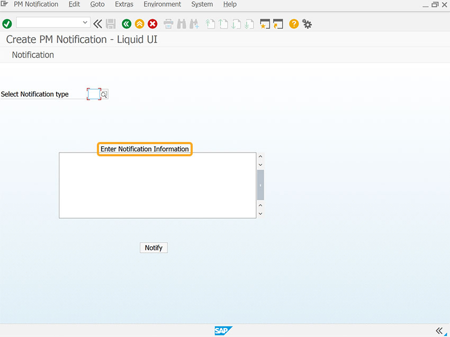Click the Find binoculars icon
The image size is (450, 337).
click(182, 24)
